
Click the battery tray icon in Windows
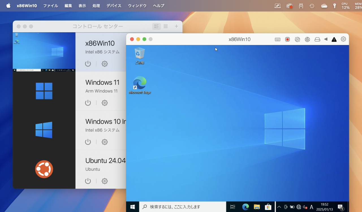pyautogui.click(x=292, y=207)
